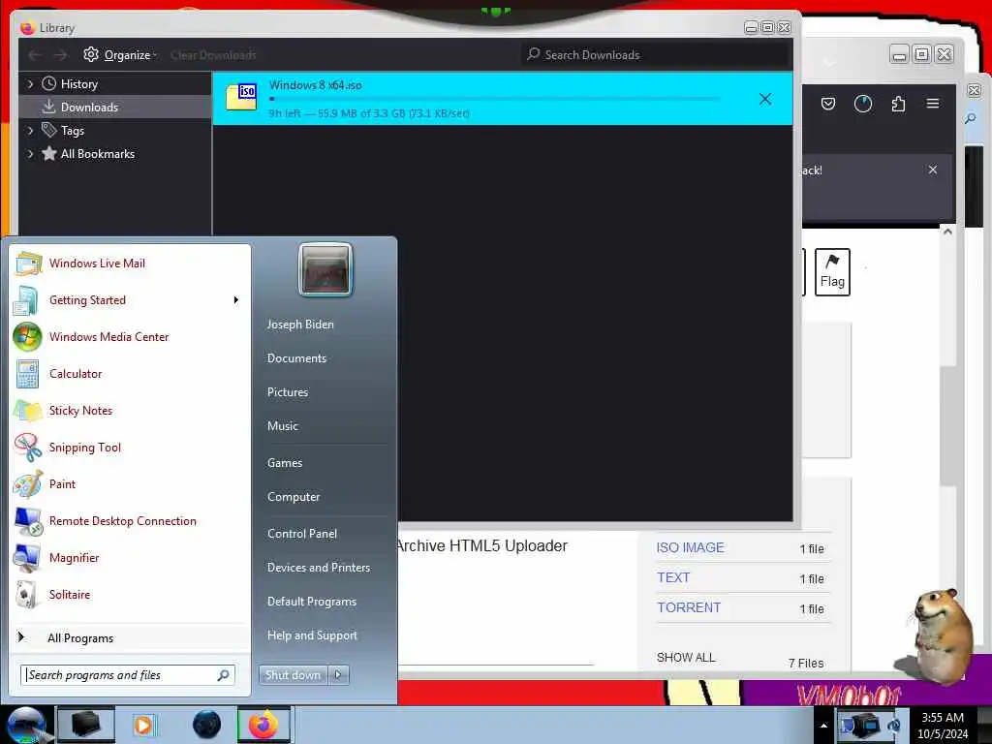Expand All Programs in the Start menu

(x=131, y=637)
